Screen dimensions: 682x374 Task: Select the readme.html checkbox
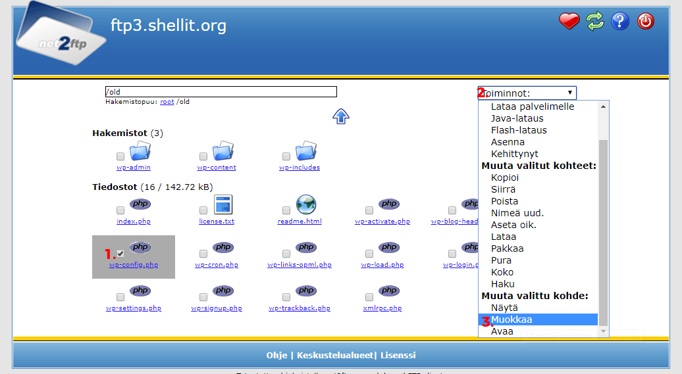(286, 210)
